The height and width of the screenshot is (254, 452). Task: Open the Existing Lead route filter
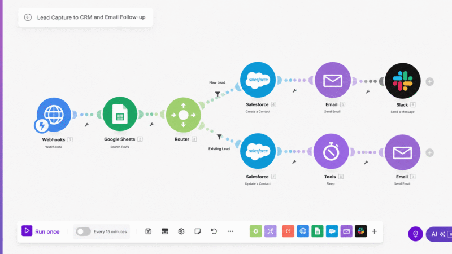point(219,137)
